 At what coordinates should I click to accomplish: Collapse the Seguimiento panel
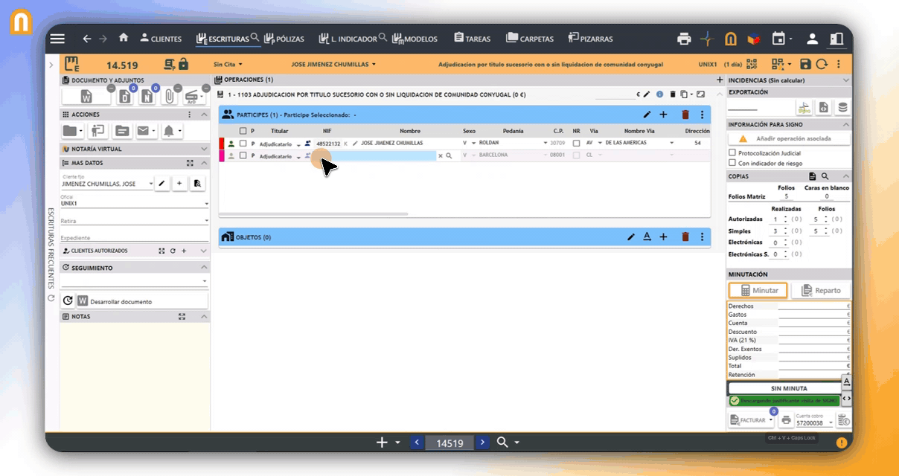(204, 268)
